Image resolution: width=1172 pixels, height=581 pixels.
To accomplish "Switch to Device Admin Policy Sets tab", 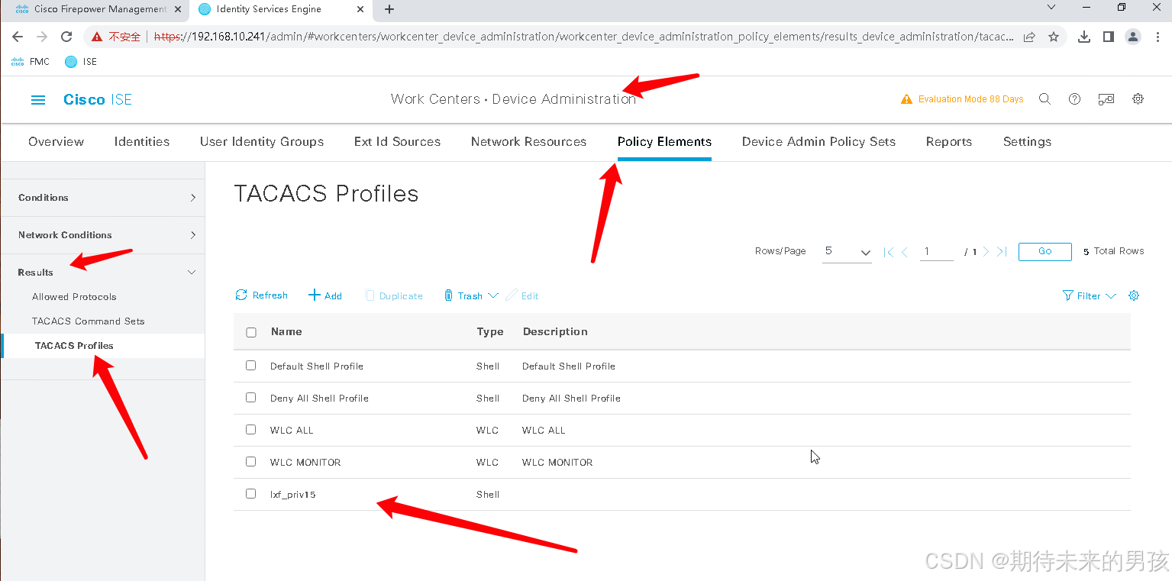I will [818, 142].
